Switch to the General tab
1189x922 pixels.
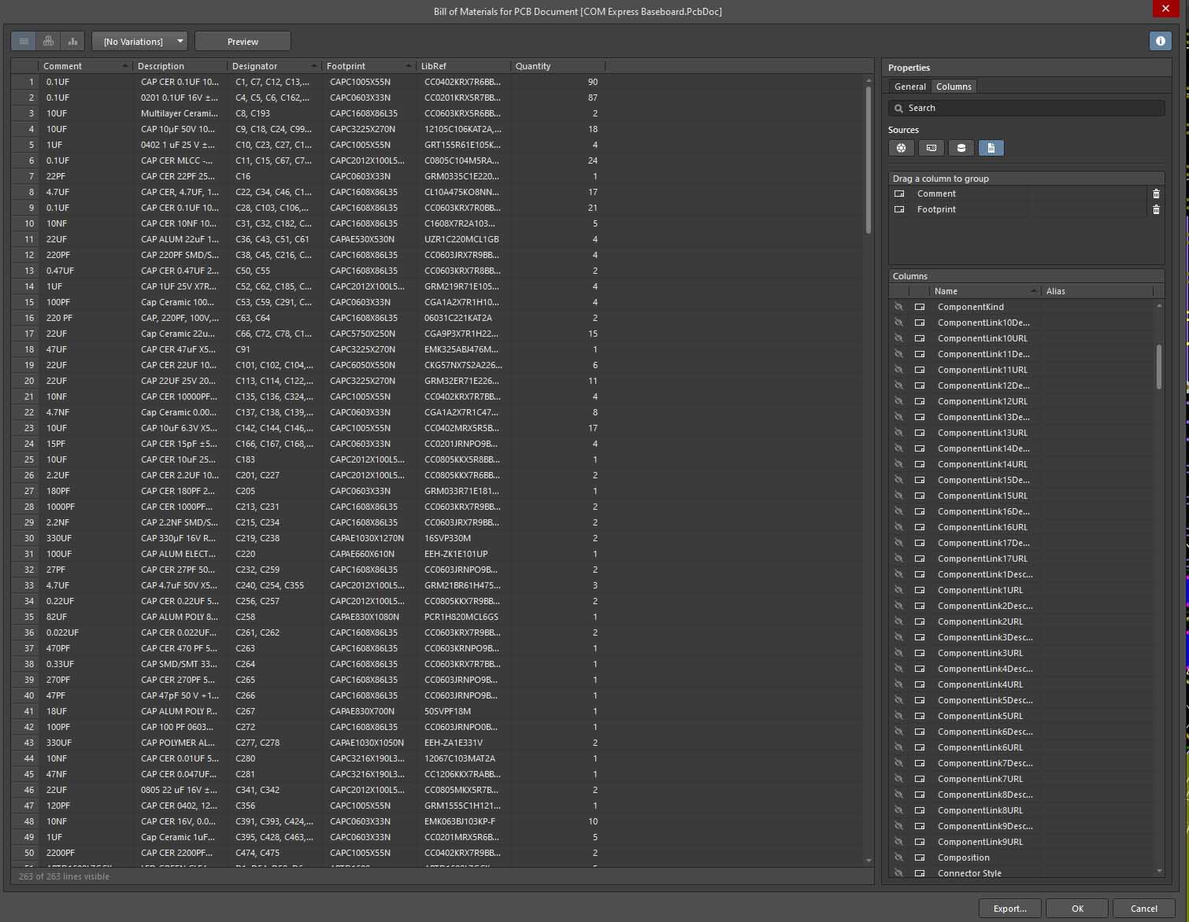909,87
